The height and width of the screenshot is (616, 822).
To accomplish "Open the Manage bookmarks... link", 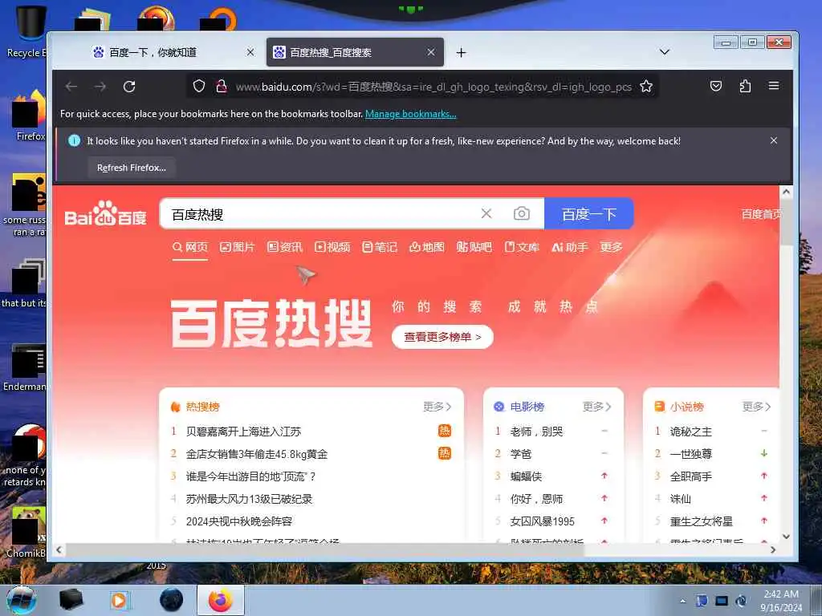I will pyautogui.click(x=410, y=114).
